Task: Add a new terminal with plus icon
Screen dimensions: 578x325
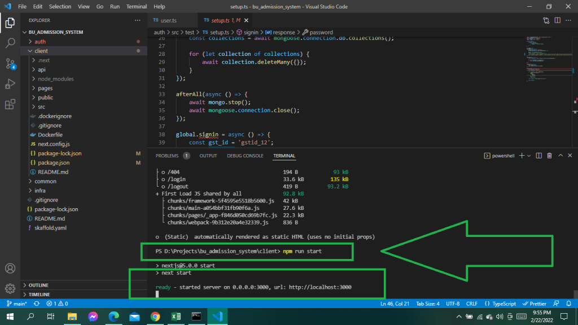Action: [522, 156]
